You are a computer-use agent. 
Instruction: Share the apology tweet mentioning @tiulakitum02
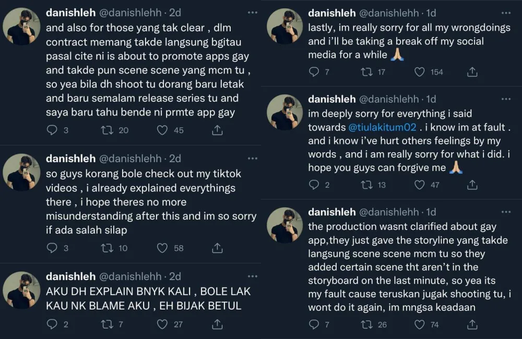tap(472, 185)
